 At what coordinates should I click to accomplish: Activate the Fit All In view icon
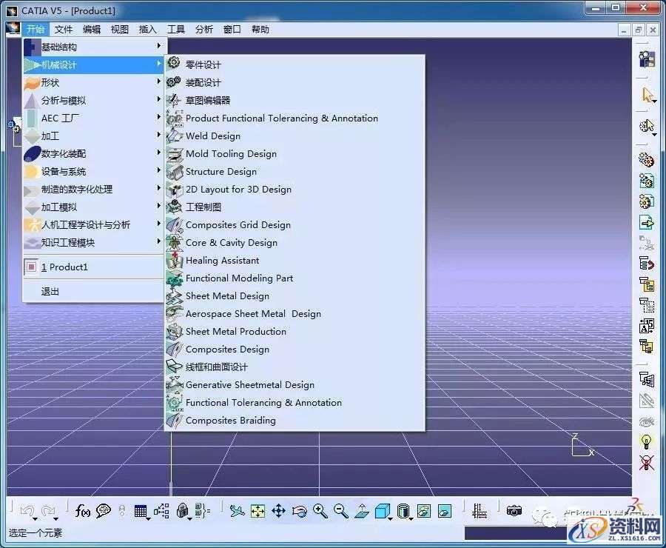point(257,510)
